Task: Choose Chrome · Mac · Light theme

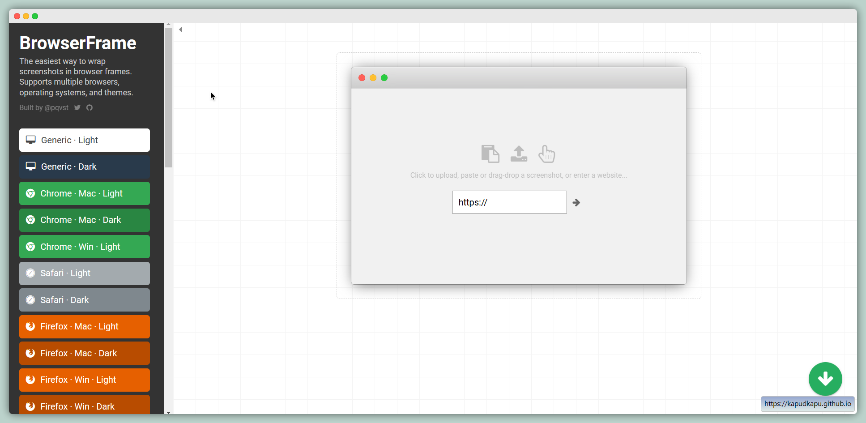Action: 85,193
